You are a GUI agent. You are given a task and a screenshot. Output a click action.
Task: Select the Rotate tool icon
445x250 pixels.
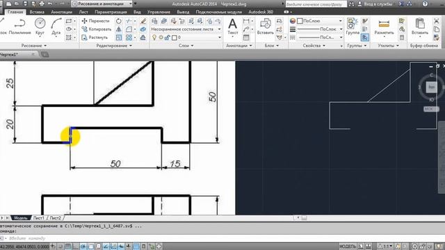click(x=119, y=21)
